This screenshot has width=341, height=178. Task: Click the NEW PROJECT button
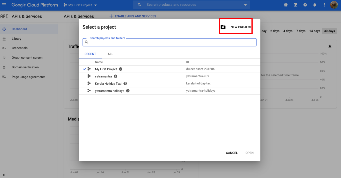[x=236, y=27]
